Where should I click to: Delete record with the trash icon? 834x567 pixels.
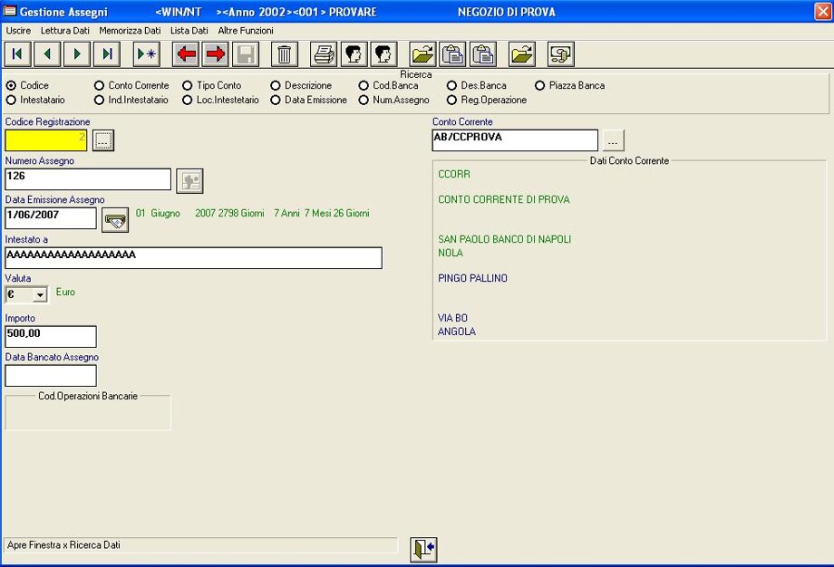point(285,54)
